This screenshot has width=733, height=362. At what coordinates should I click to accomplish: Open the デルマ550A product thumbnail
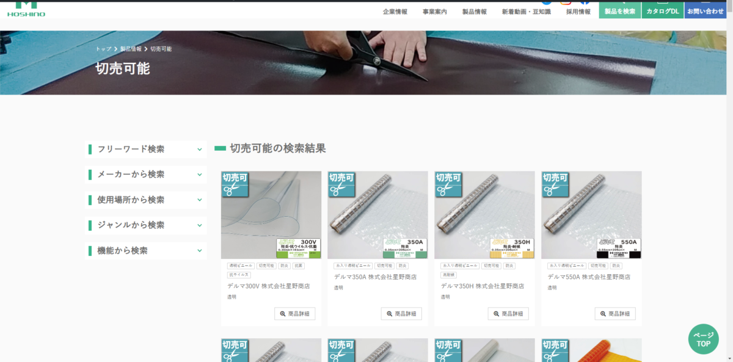(x=591, y=215)
